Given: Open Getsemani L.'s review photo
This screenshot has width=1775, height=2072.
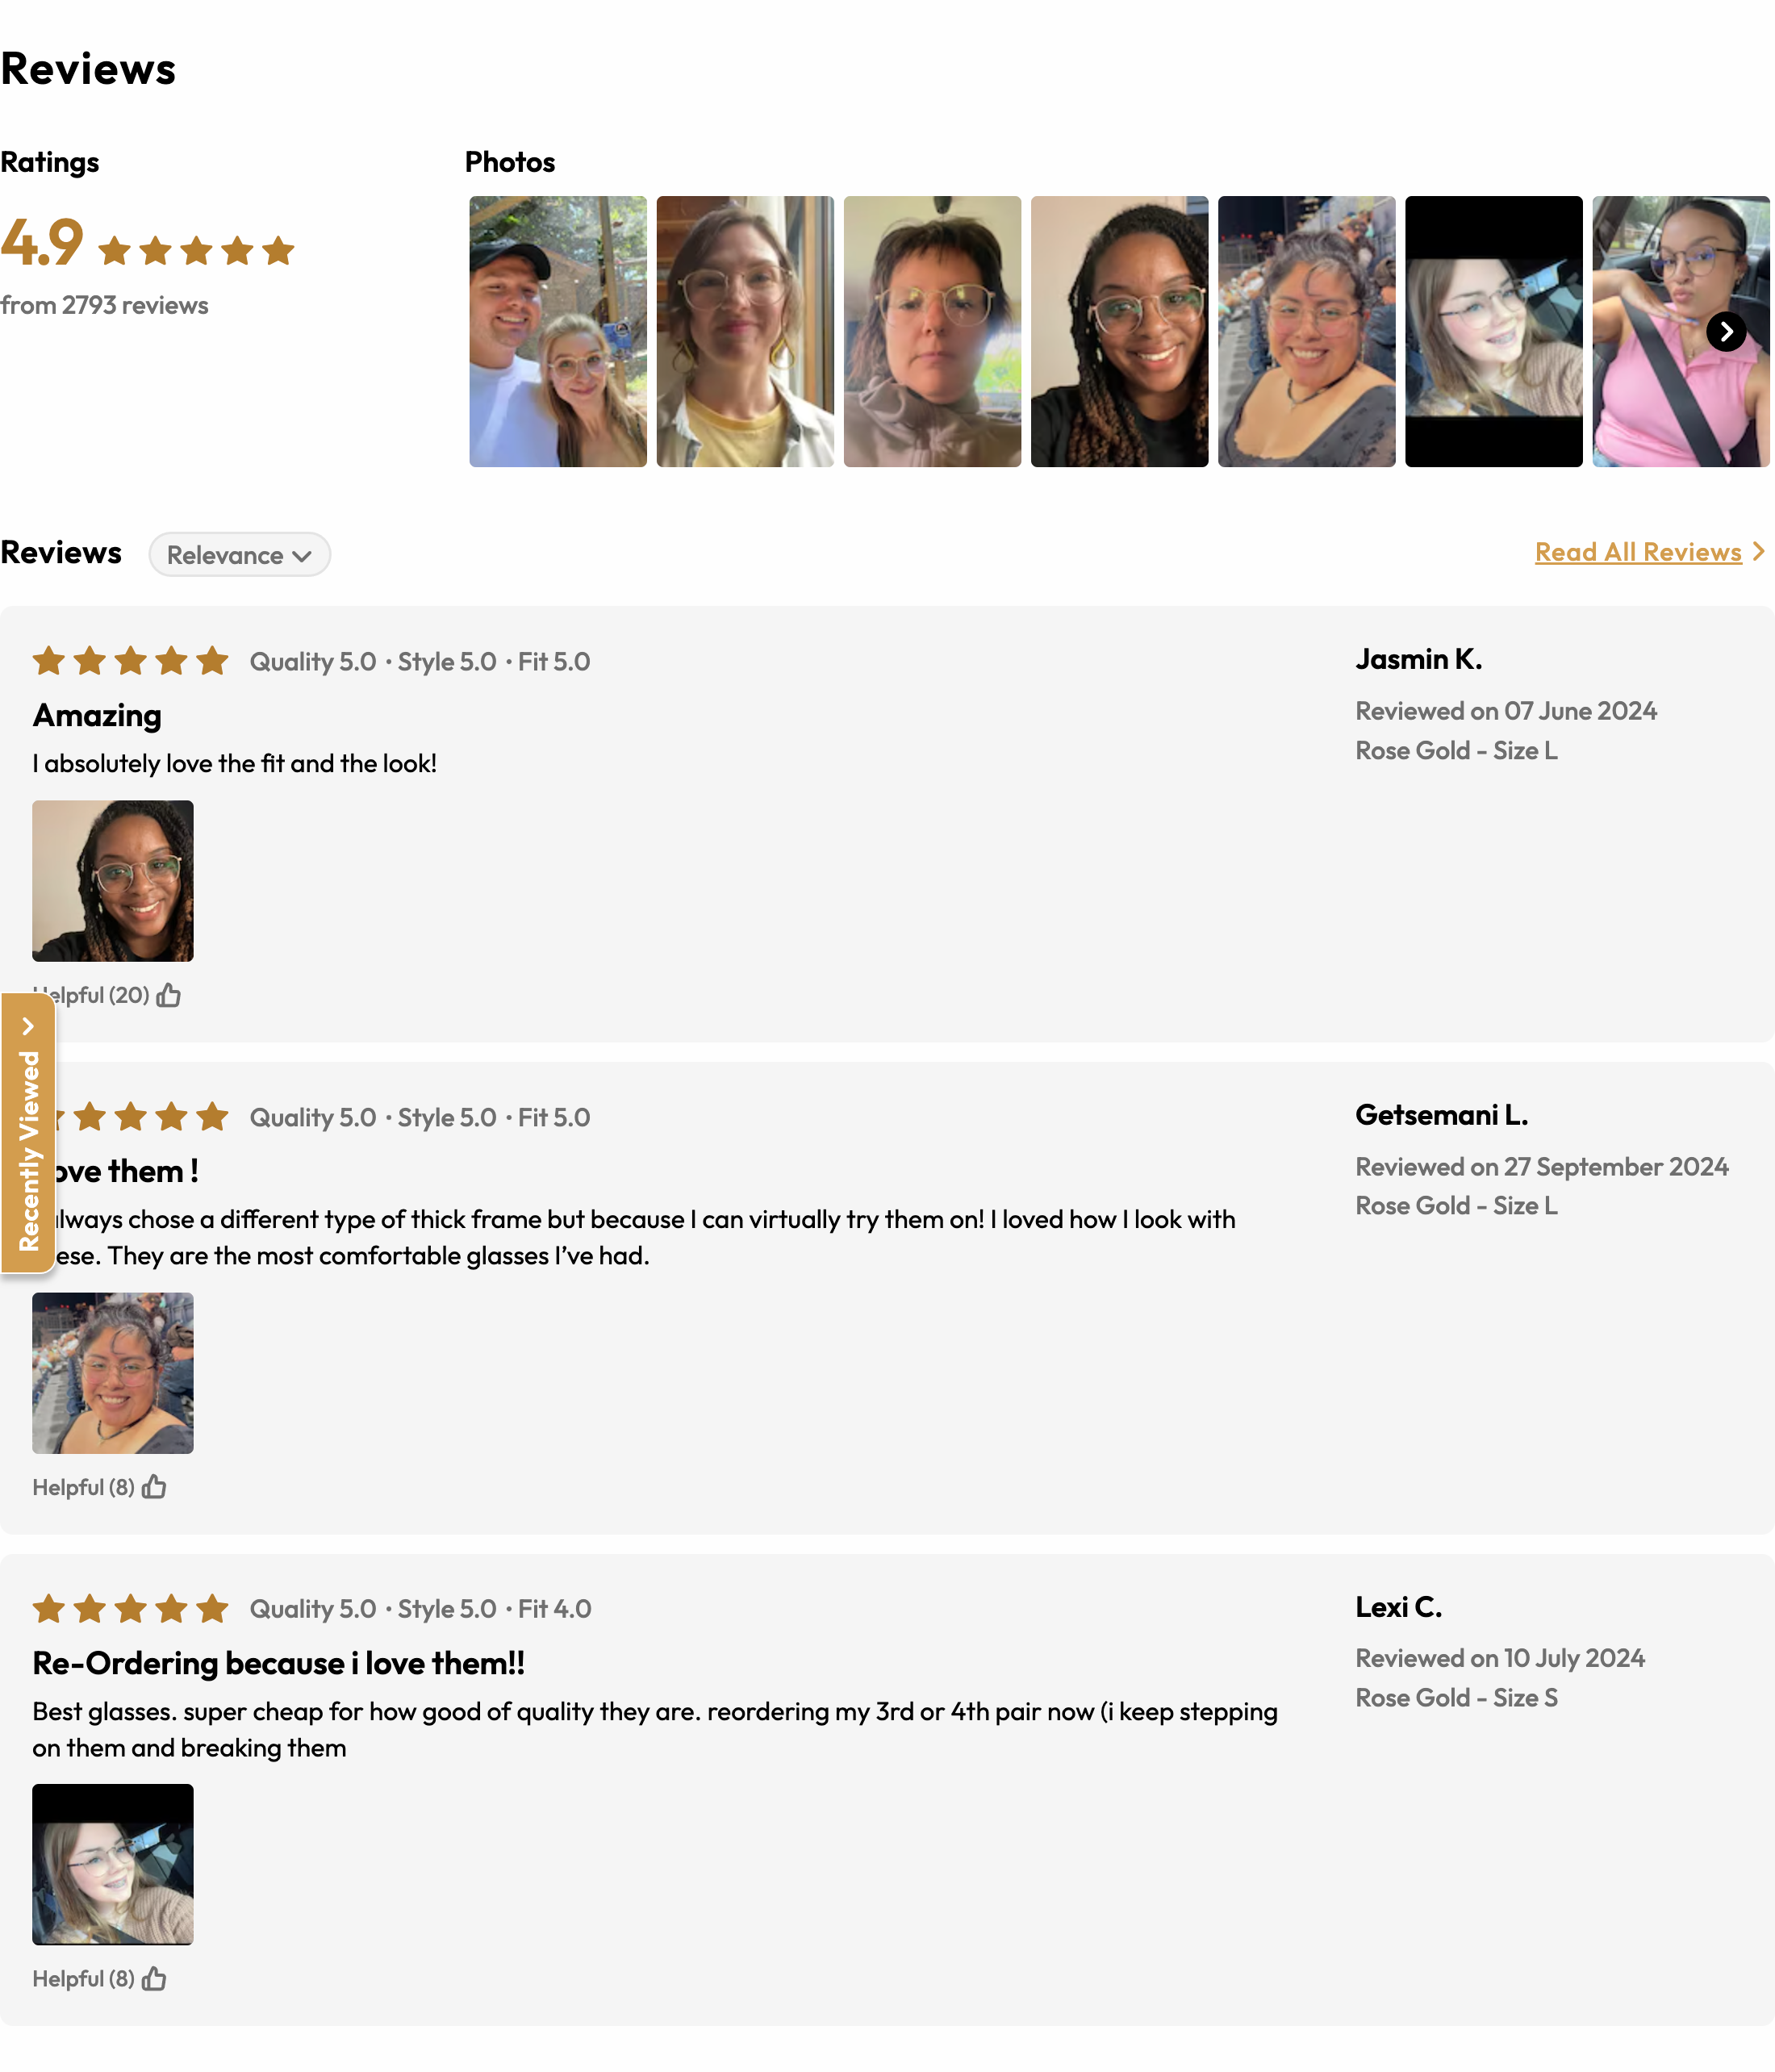Looking at the screenshot, I should click(113, 1372).
